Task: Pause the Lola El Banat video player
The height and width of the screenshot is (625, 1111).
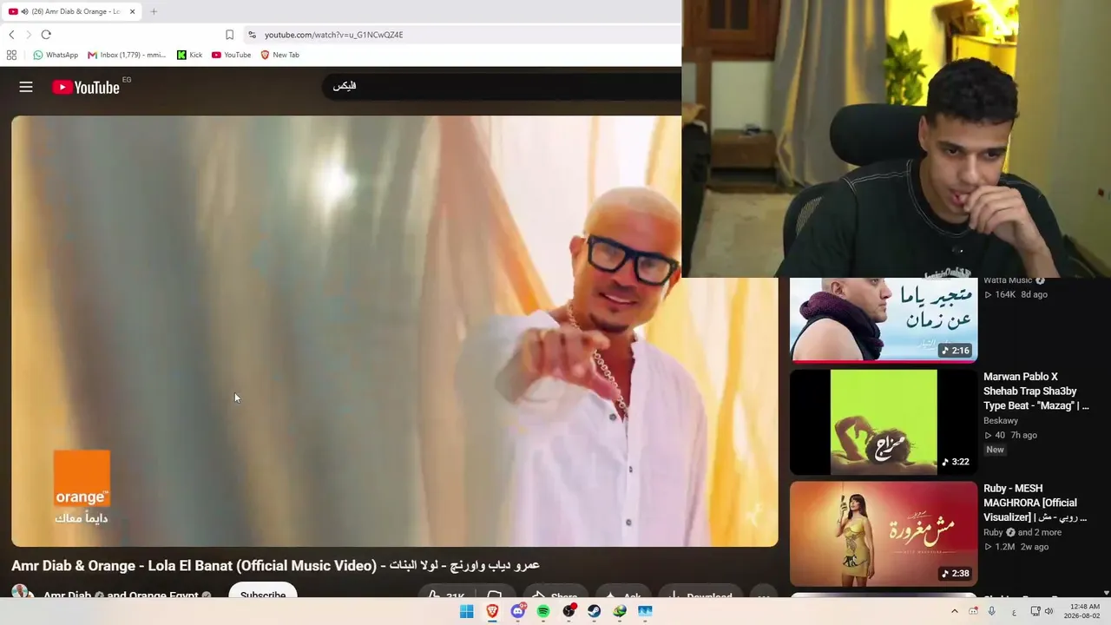Action: tap(395, 331)
